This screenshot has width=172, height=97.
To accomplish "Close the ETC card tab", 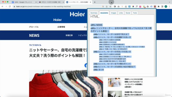I will coord(63,2).
